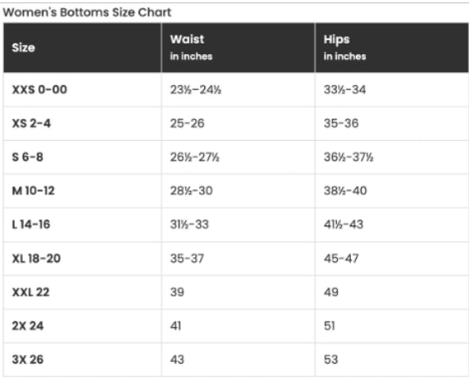The width and height of the screenshot is (469, 381).
Task: Click the 41 waist value
Action: point(175,326)
